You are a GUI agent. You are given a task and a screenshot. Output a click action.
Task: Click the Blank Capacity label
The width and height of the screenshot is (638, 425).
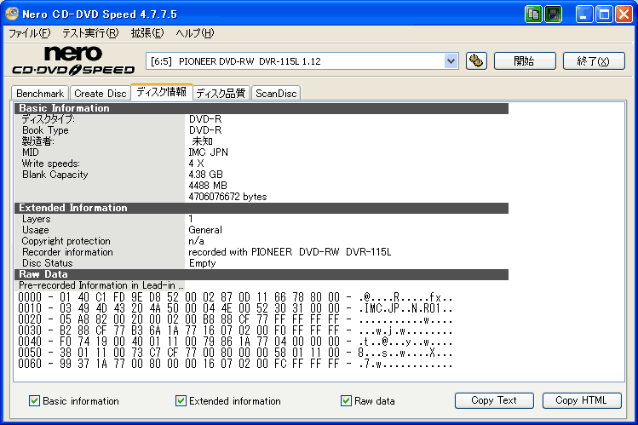[55, 175]
